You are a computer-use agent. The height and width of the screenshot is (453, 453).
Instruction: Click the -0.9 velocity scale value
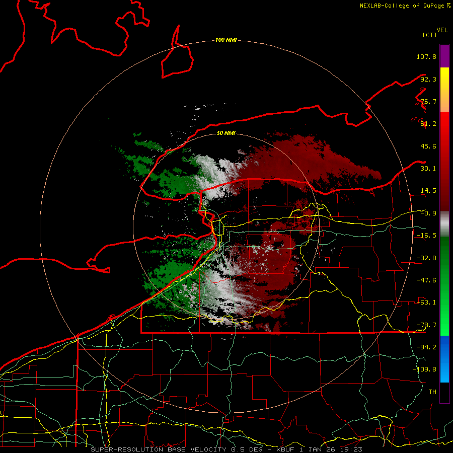[428, 213]
